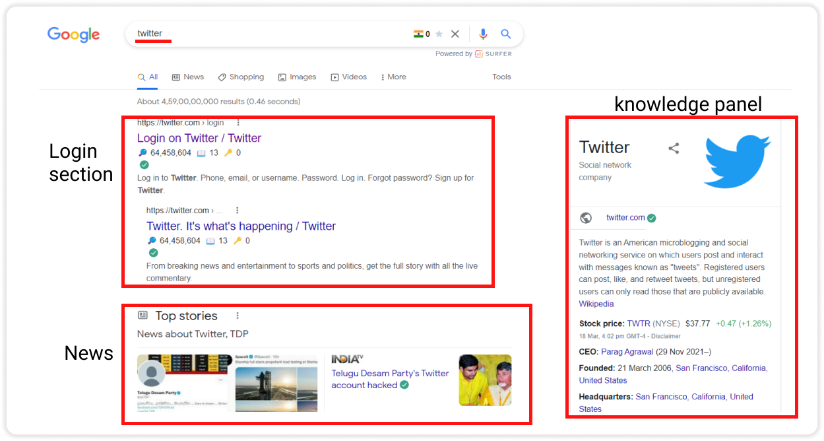Click the Top stories newspaper icon
824x441 pixels.
(x=143, y=316)
